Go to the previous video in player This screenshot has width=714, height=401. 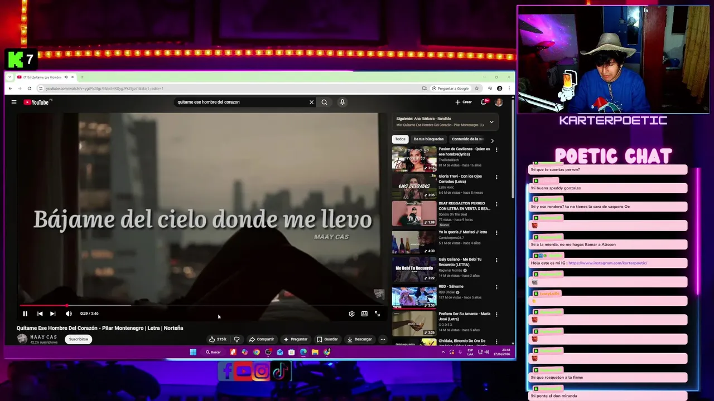40,314
